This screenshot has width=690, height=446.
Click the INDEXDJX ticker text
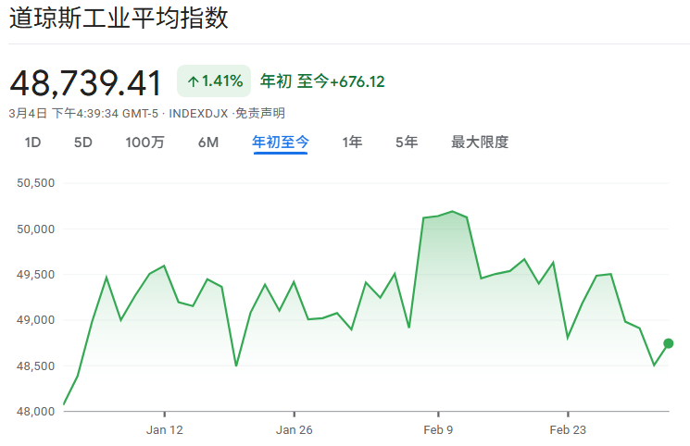coord(198,114)
